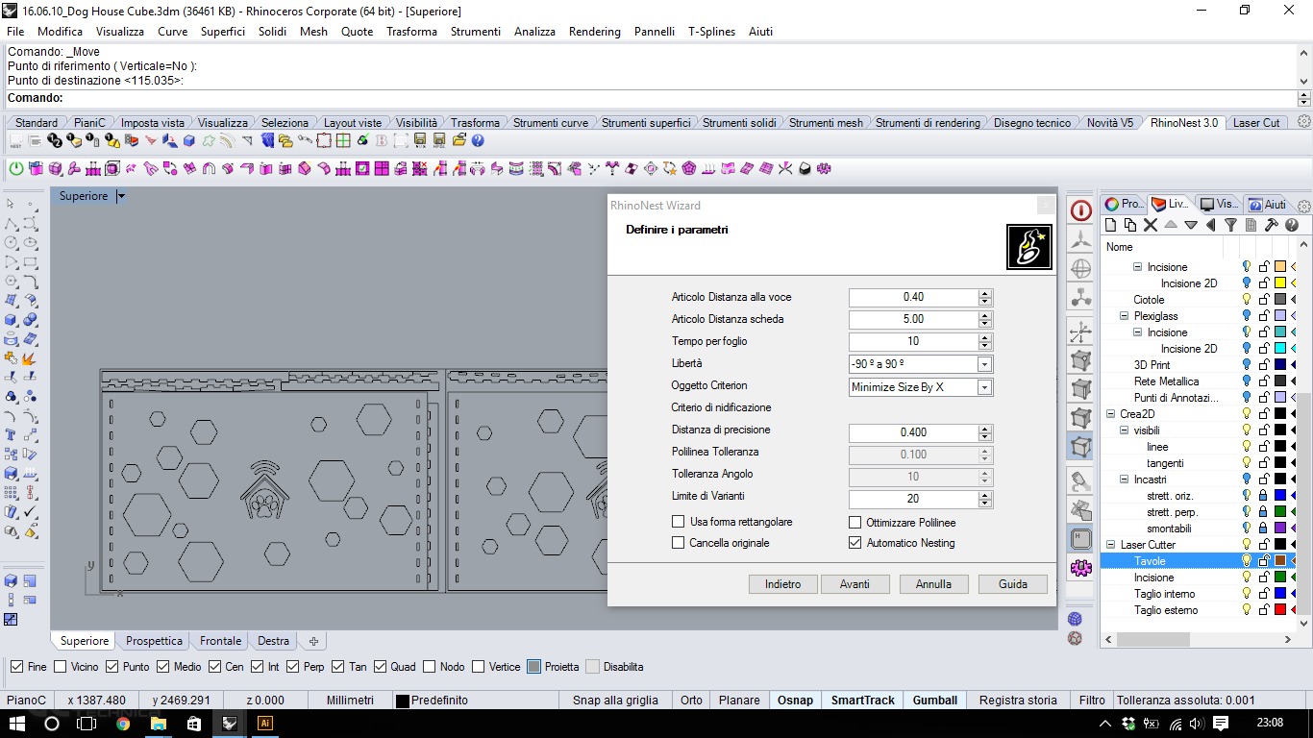Toggle Osnap in the status bar
Screen dimensions: 1313x738
click(795, 701)
